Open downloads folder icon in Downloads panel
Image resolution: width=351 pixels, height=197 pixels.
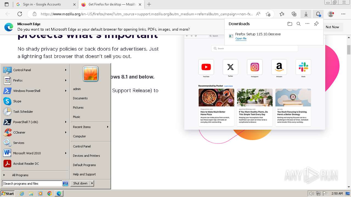tap(290, 24)
